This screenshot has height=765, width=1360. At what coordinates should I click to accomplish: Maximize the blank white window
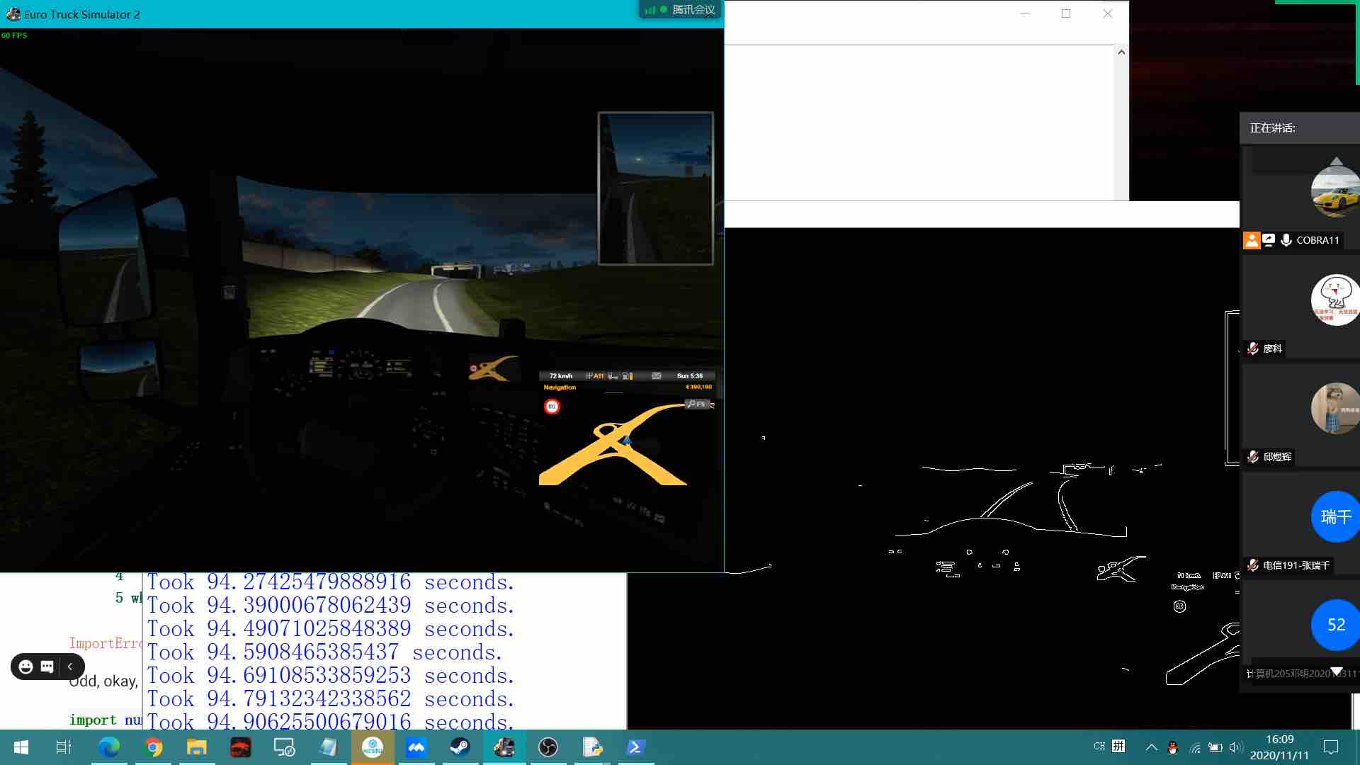pyautogui.click(x=1066, y=13)
